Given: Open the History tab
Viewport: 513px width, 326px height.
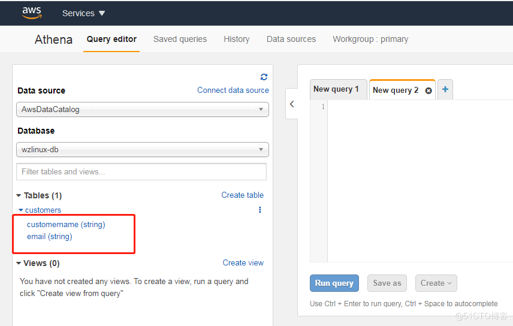Looking at the screenshot, I should pos(237,40).
